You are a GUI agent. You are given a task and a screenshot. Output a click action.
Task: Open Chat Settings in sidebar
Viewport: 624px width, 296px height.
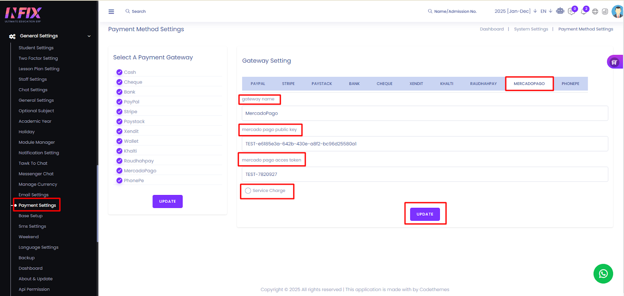(x=33, y=90)
